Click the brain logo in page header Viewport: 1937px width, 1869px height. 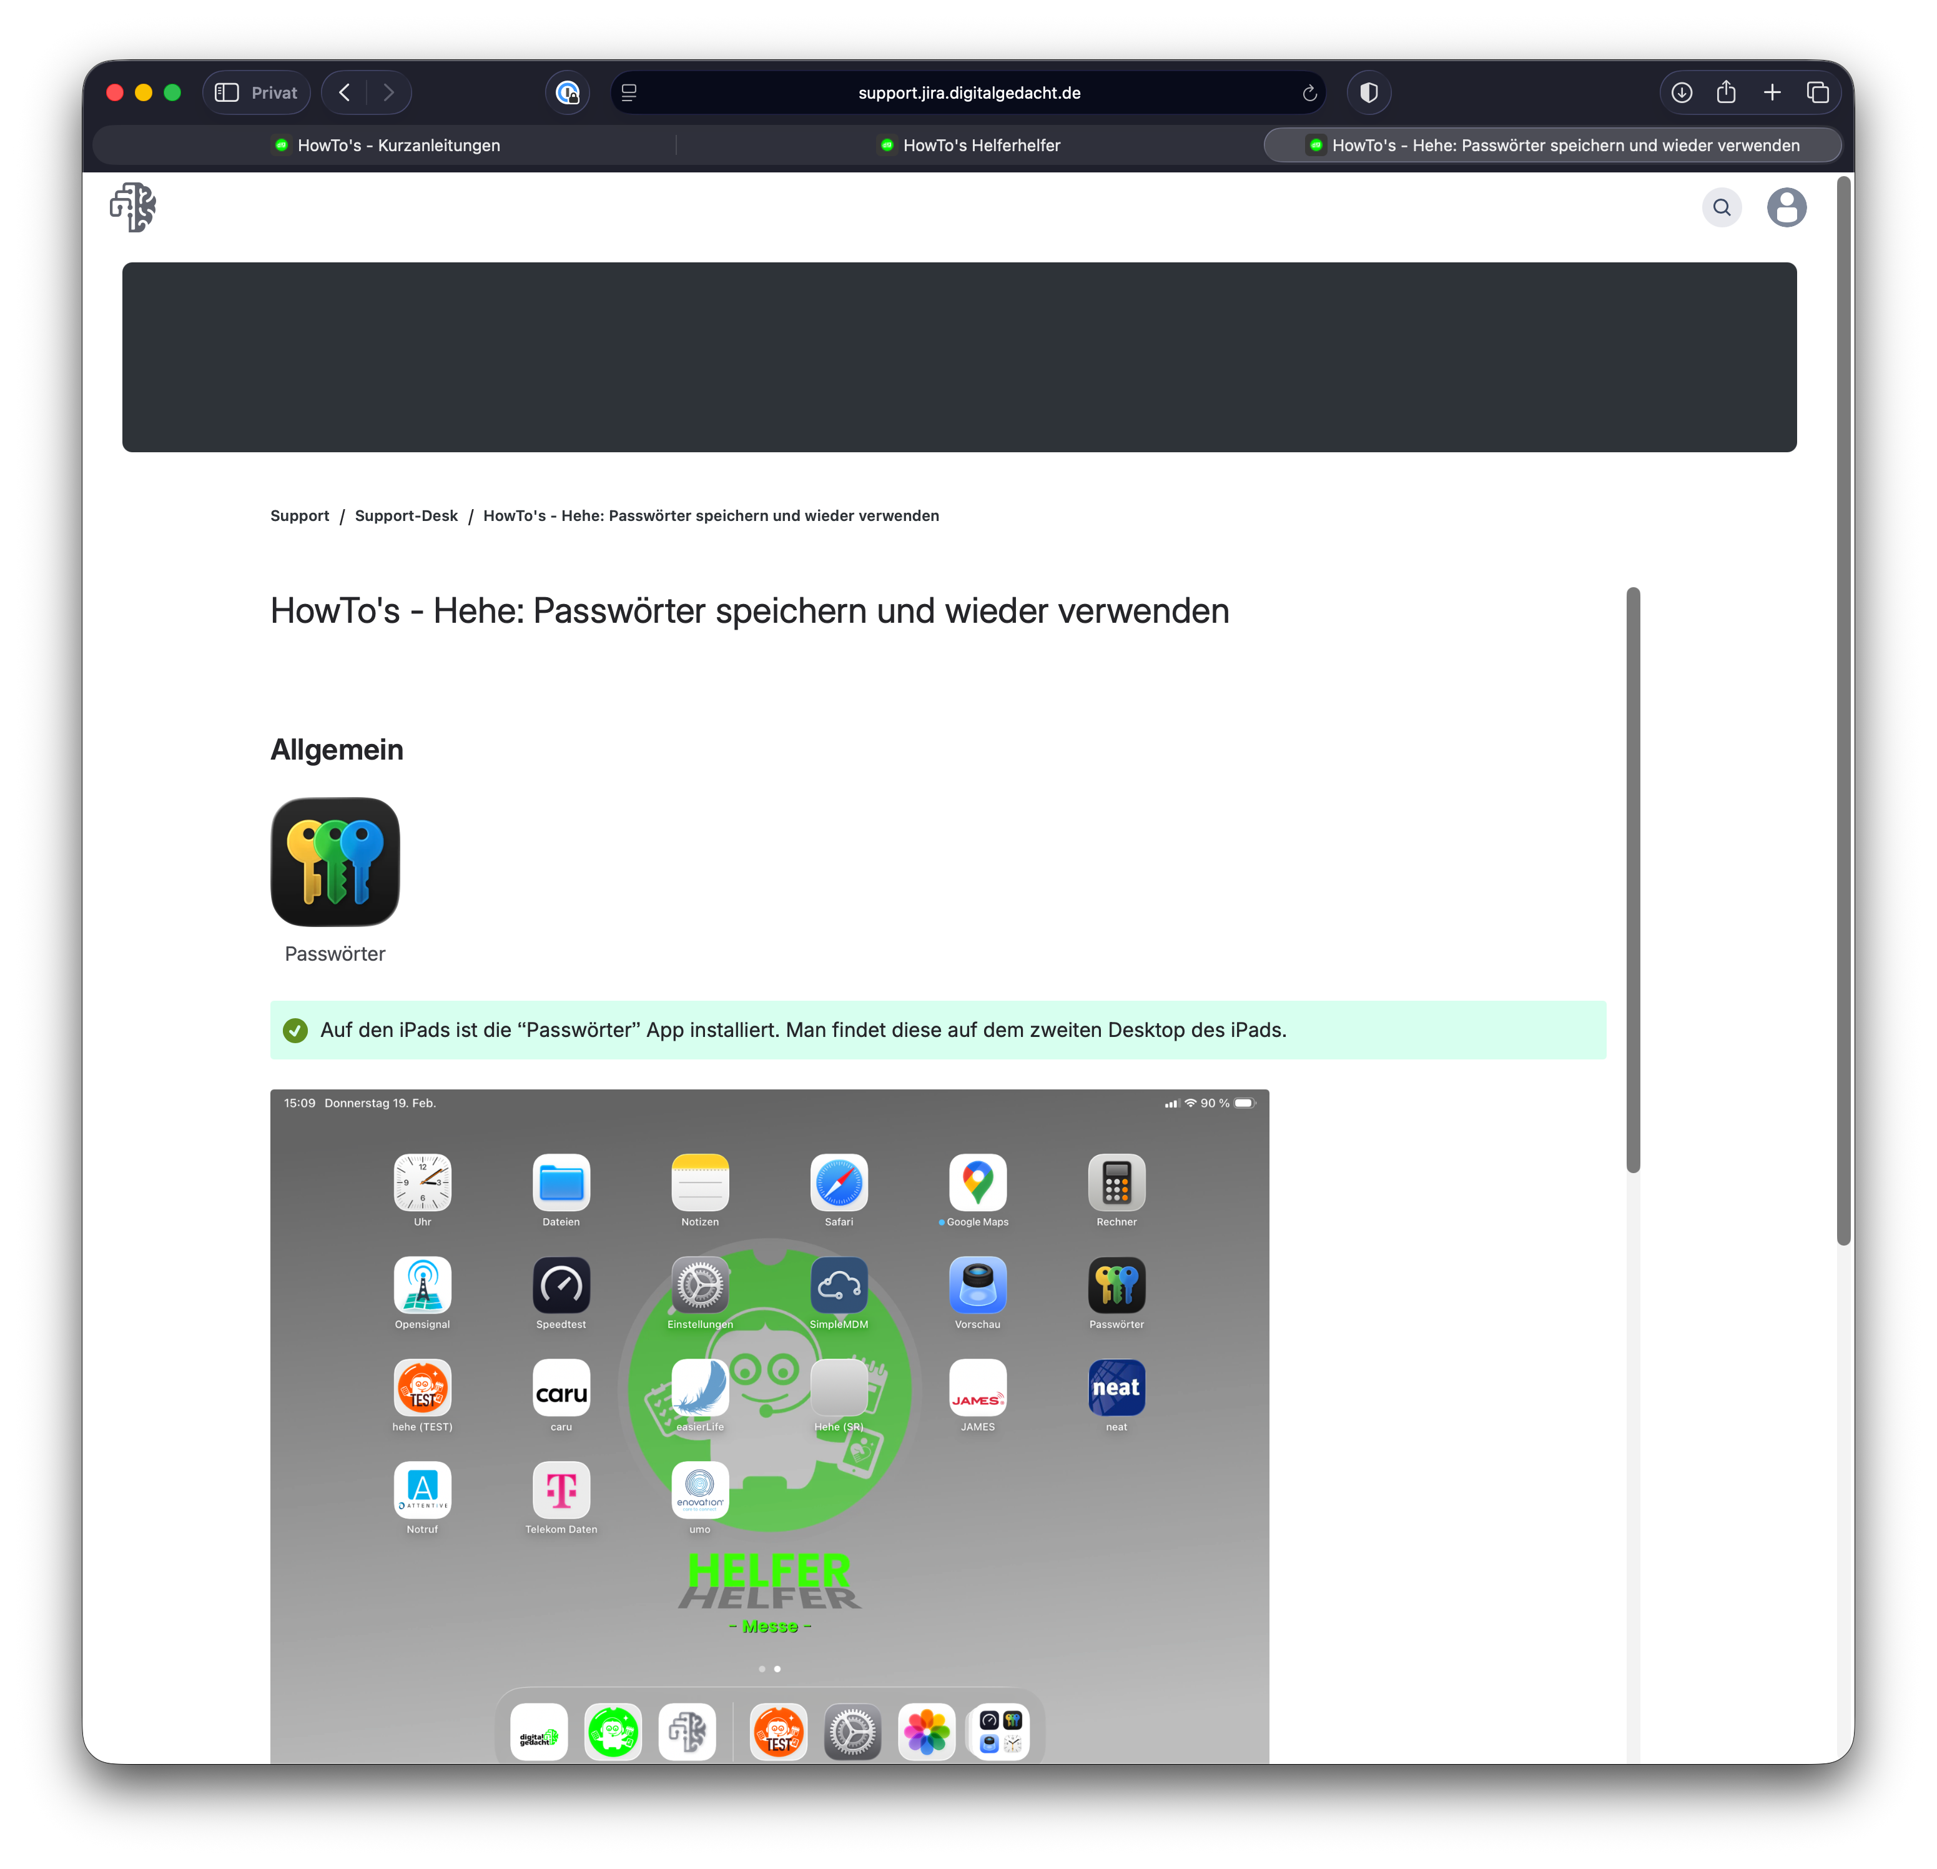click(x=134, y=207)
